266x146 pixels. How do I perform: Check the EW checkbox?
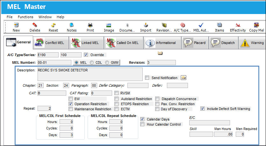click(70, 99)
